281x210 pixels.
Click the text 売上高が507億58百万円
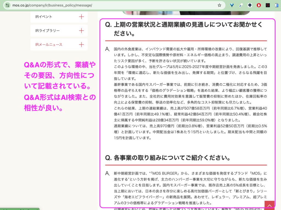pos(190,108)
